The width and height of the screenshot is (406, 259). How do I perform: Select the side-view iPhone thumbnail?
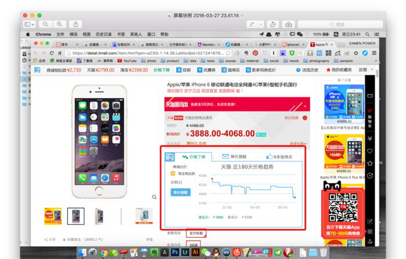pos(121,216)
